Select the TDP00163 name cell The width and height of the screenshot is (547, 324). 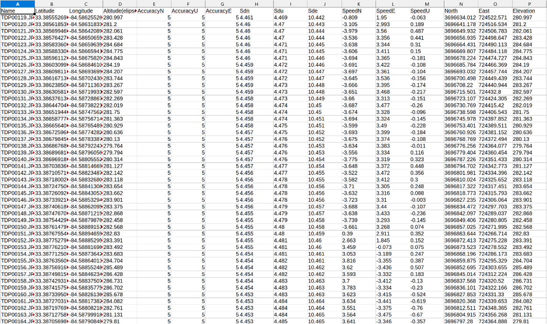pyautogui.click(x=17, y=314)
